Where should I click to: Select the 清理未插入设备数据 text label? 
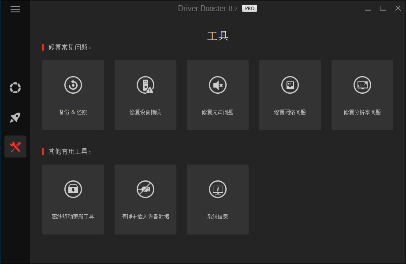(x=145, y=216)
